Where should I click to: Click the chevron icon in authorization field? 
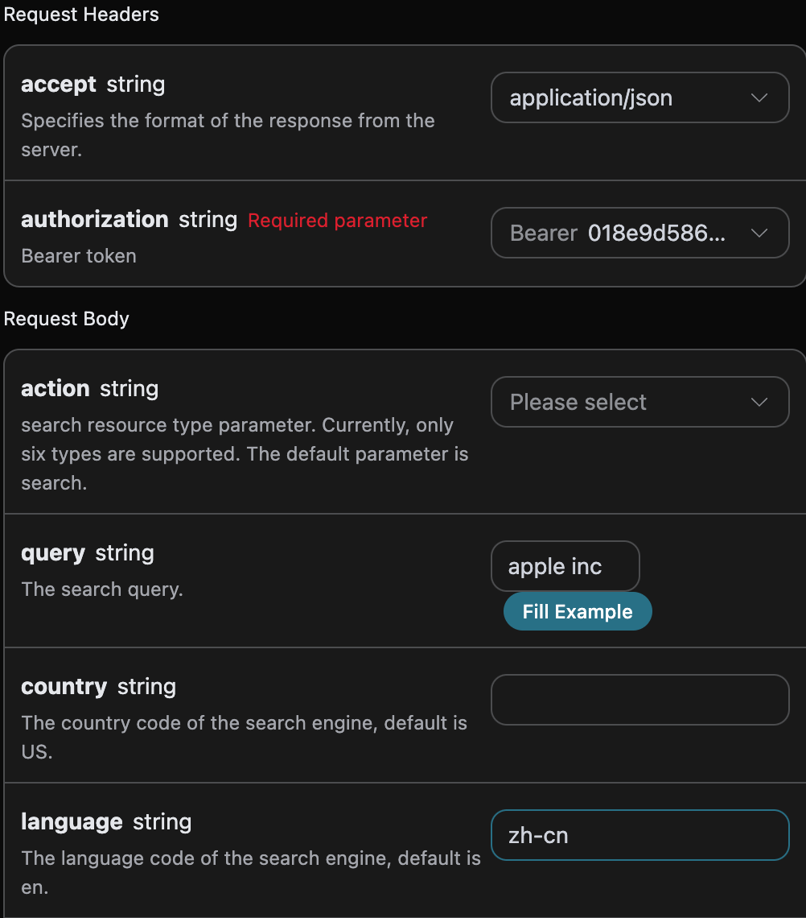(x=759, y=233)
